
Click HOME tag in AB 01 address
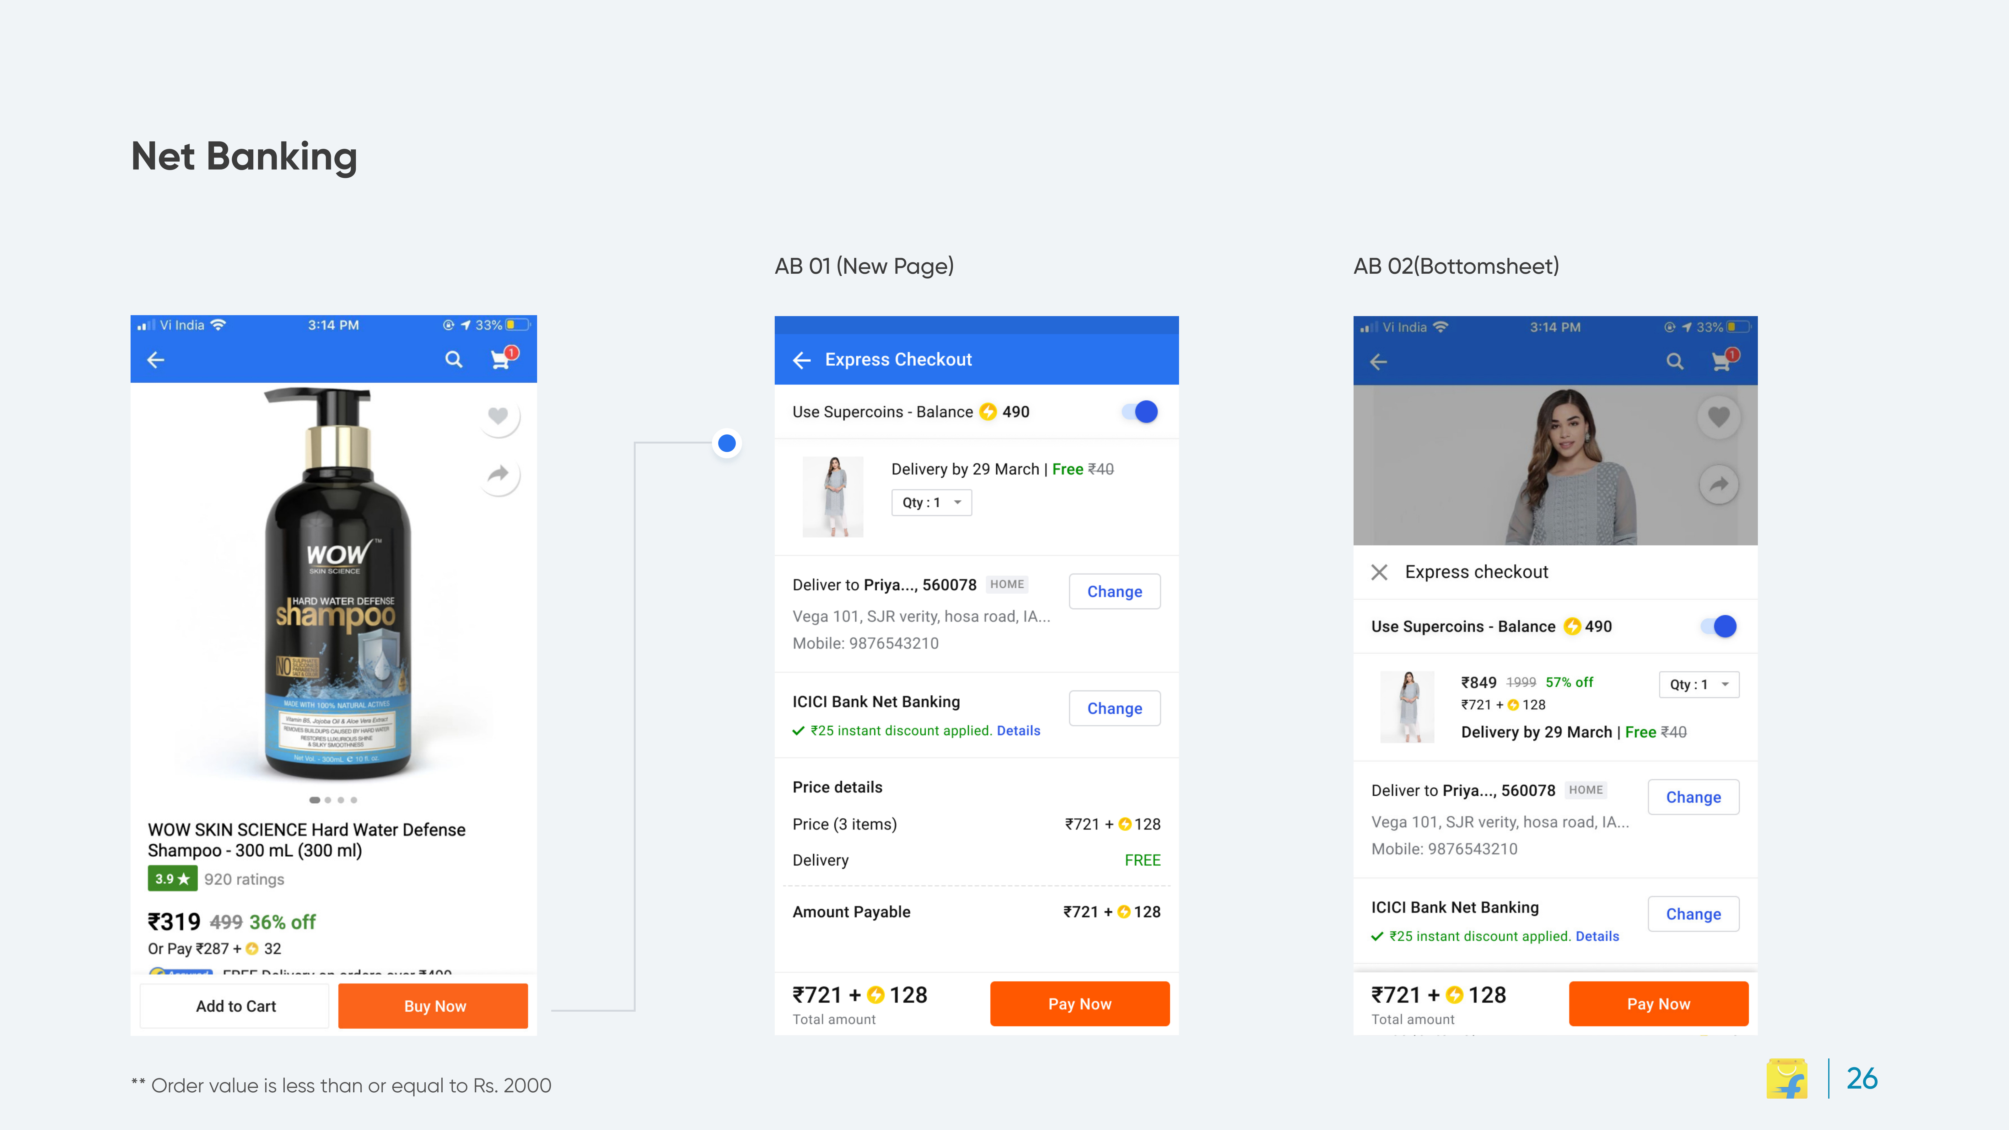[1007, 584]
